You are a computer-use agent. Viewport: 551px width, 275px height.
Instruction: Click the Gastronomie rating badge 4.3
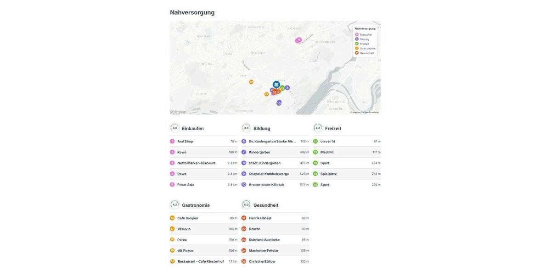[174, 205]
